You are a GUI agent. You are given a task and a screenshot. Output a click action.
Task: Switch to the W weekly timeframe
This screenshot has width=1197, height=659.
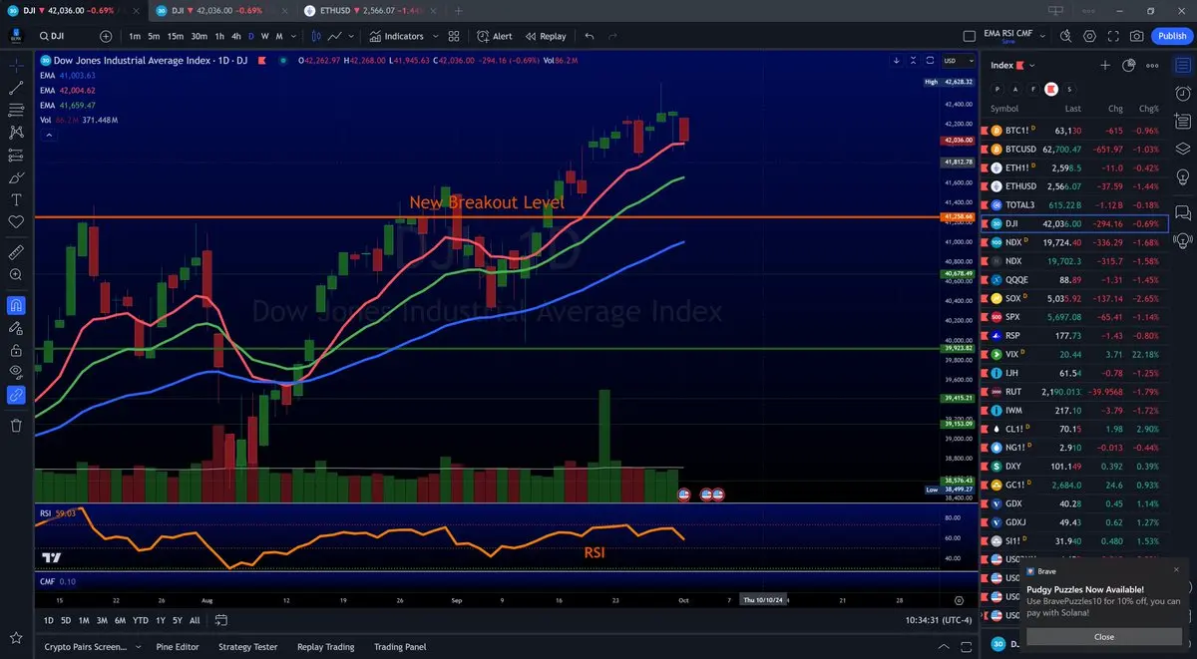pyautogui.click(x=264, y=36)
